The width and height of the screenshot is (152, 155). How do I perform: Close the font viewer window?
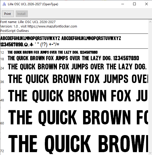point(146,4)
